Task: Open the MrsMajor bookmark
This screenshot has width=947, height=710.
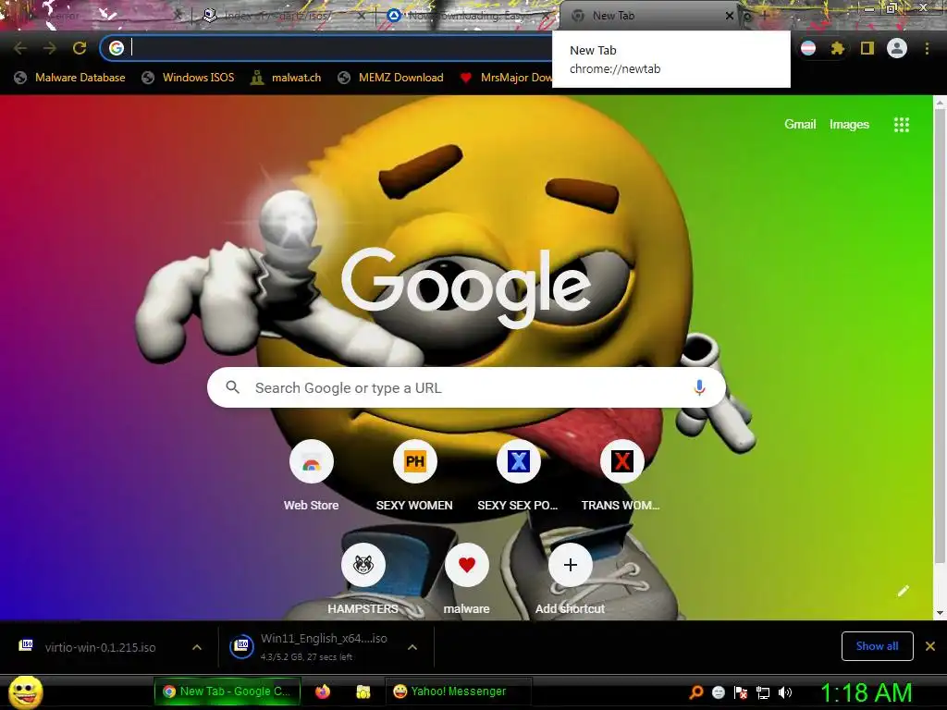Action: (506, 78)
